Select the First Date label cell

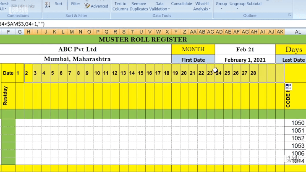pos(193,60)
